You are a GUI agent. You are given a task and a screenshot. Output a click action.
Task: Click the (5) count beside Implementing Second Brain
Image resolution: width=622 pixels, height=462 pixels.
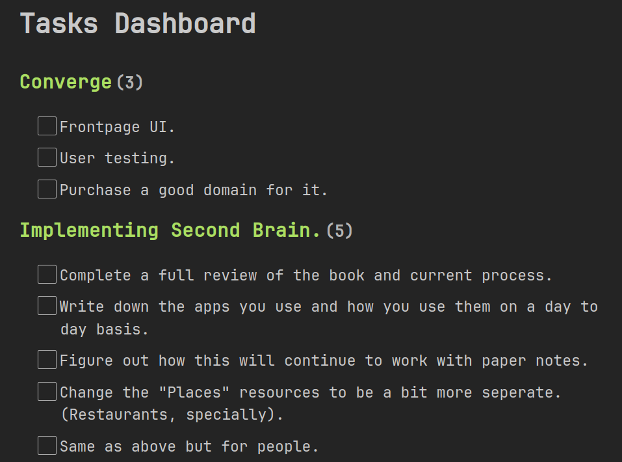pyautogui.click(x=339, y=230)
